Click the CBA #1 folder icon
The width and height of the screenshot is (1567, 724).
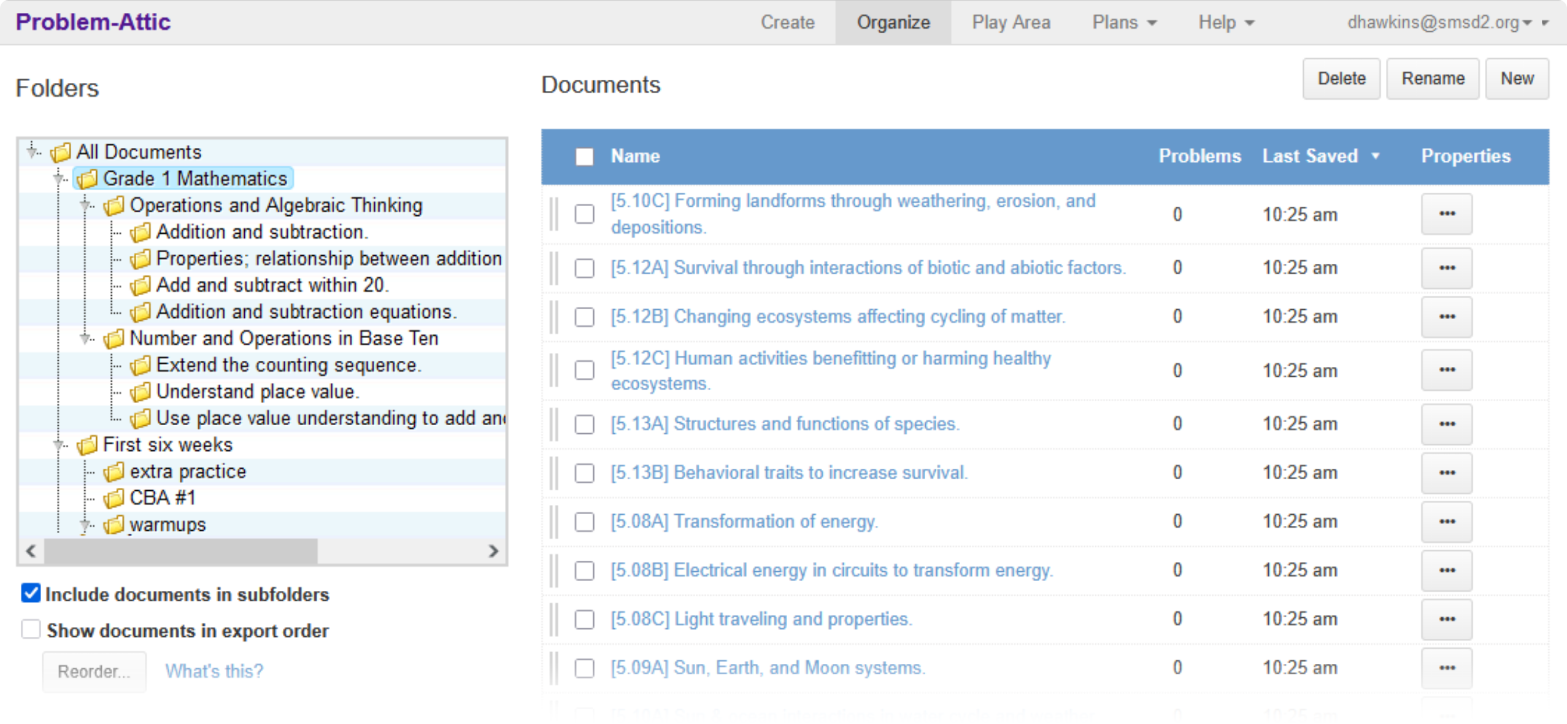pyautogui.click(x=114, y=498)
